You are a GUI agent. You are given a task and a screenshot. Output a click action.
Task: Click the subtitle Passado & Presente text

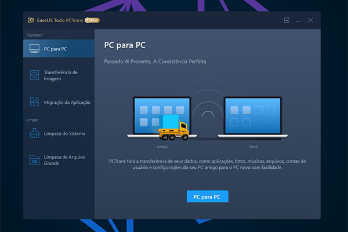click(155, 61)
